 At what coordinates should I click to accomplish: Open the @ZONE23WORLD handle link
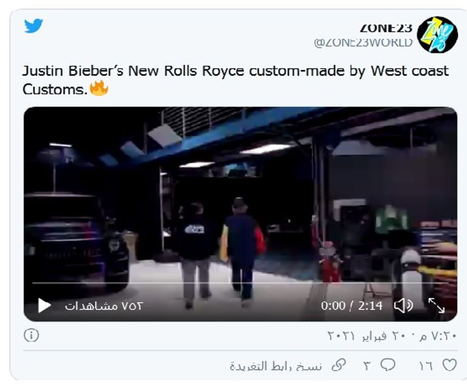click(x=363, y=43)
